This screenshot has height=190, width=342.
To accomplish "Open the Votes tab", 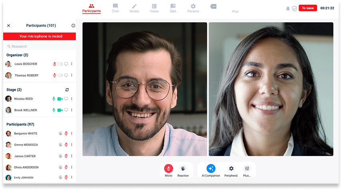I will pos(154,8).
